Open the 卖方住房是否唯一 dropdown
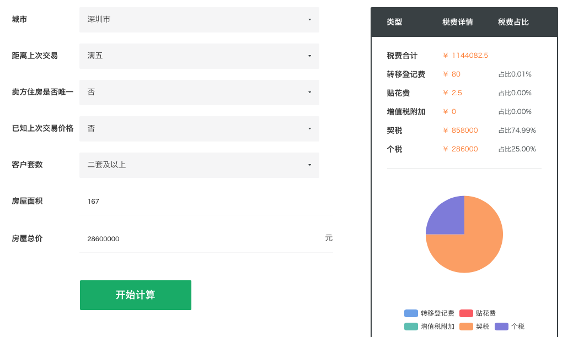Image resolution: width=573 pixels, height=337 pixels. coord(199,93)
